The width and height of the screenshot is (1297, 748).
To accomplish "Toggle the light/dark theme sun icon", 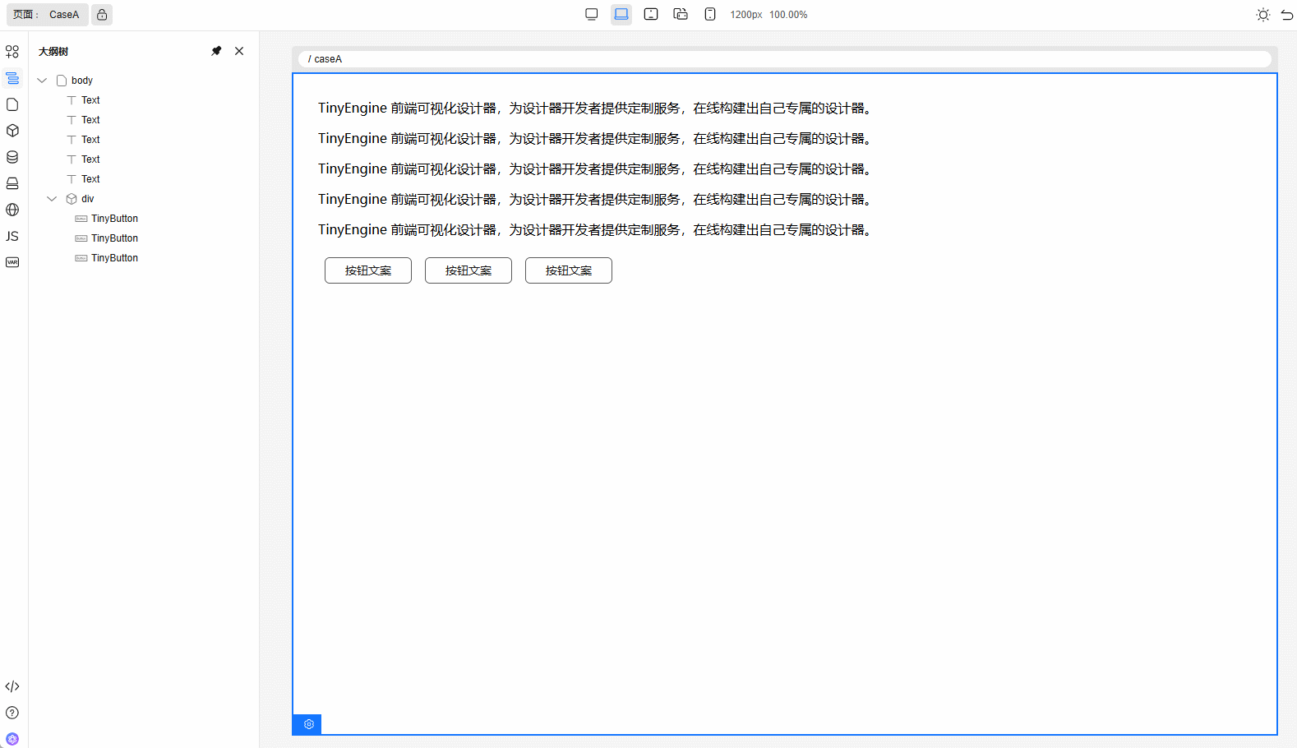I will (1263, 15).
